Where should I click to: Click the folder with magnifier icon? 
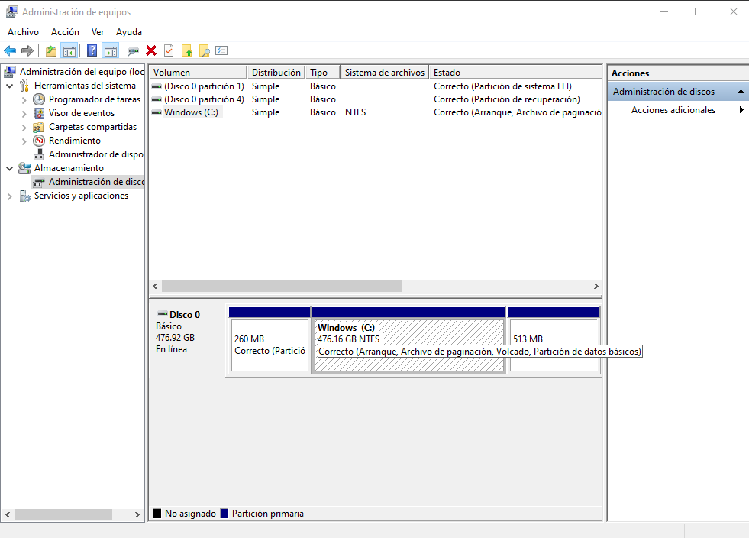(x=205, y=50)
